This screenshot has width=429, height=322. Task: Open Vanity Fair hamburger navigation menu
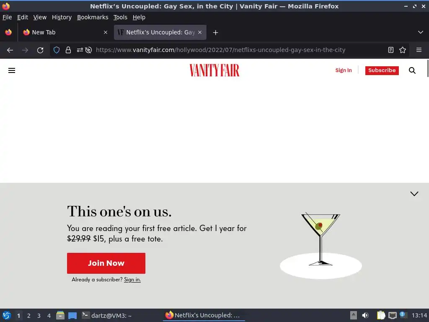coord(12,70)
